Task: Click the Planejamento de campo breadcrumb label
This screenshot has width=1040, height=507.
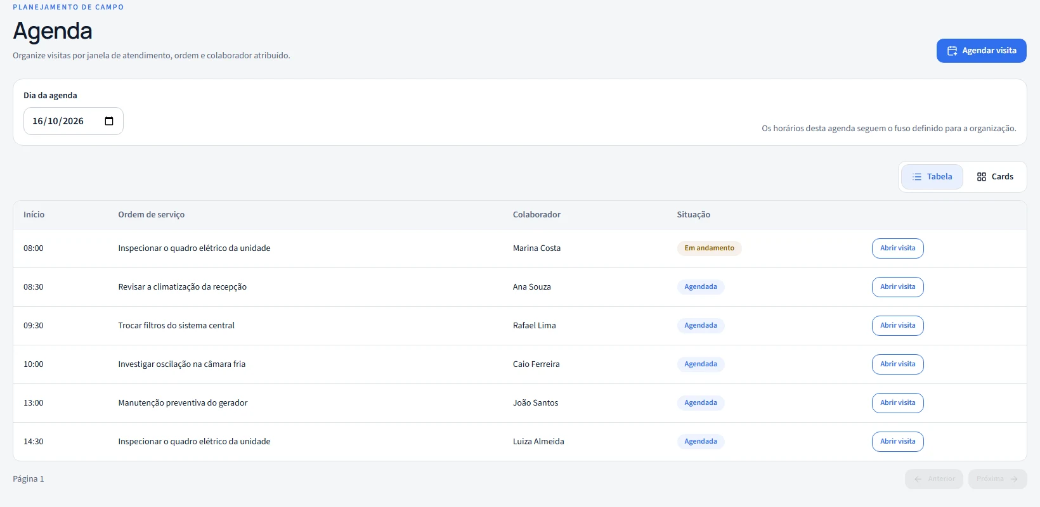Action: point(68,7)
